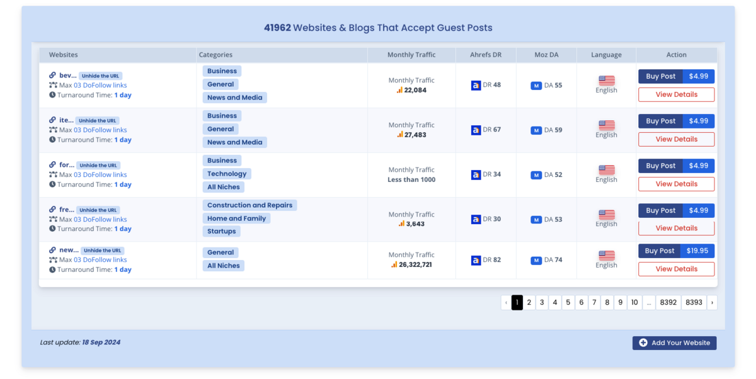Click the Moz icon beside DA 59
The image size is (756, 379).
pyautogui.click(x=536, y=130)
